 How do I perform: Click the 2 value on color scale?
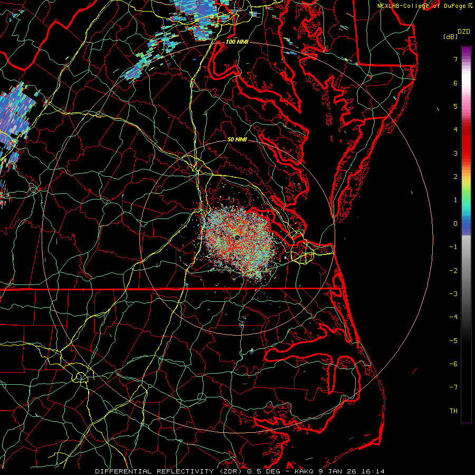[455, 177]
